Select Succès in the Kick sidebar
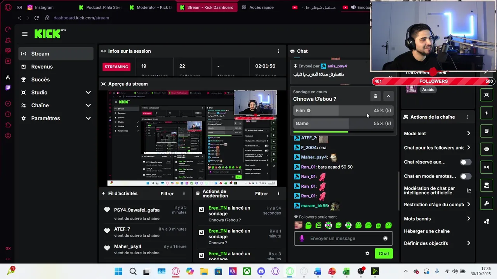 (x=56, y=79)
